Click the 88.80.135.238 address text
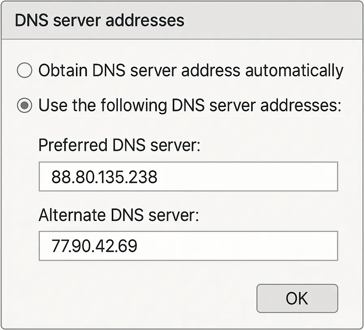364x330 pixels. click(x=104, y=177)
